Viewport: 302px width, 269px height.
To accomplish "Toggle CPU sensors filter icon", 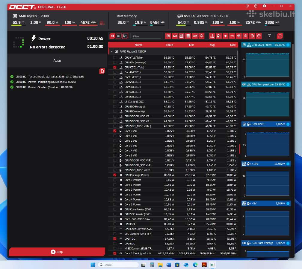I will 168,36.
